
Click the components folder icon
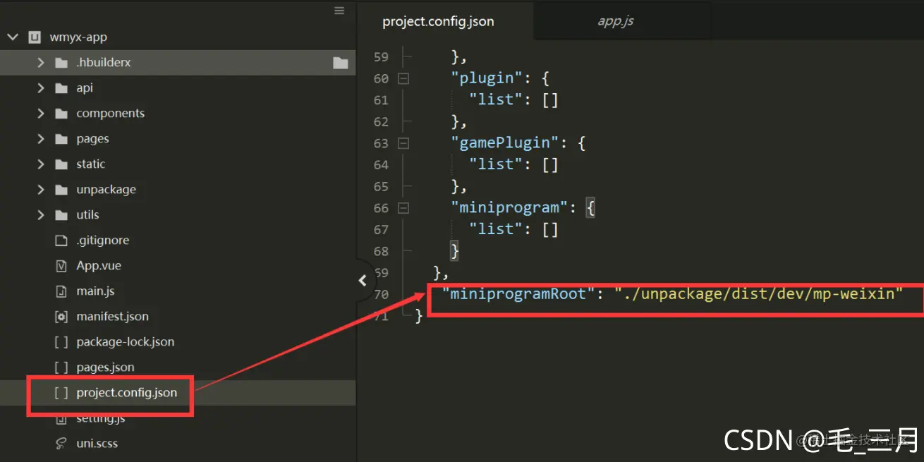(x=61, y=114)
